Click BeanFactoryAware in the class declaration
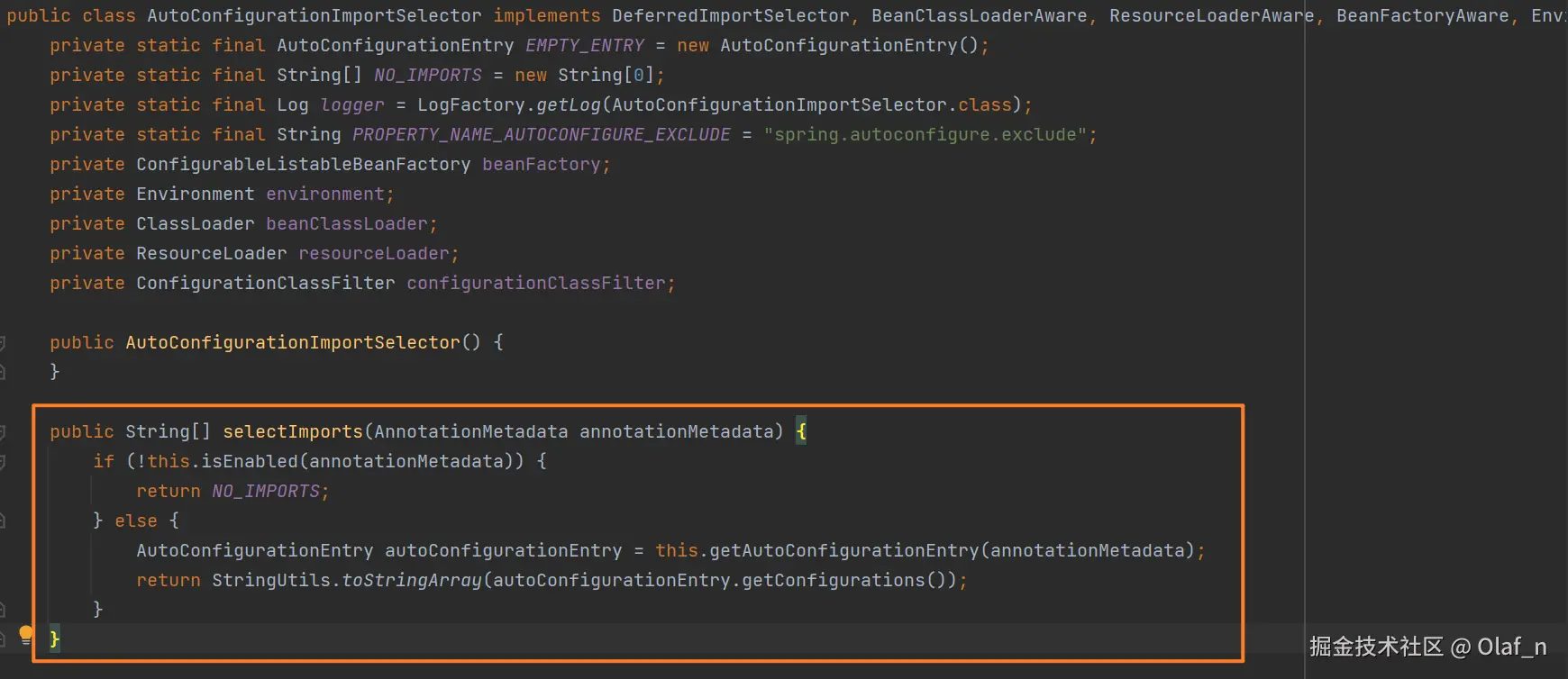Viewport: 1568px width, 679px height. [1423, 15]
